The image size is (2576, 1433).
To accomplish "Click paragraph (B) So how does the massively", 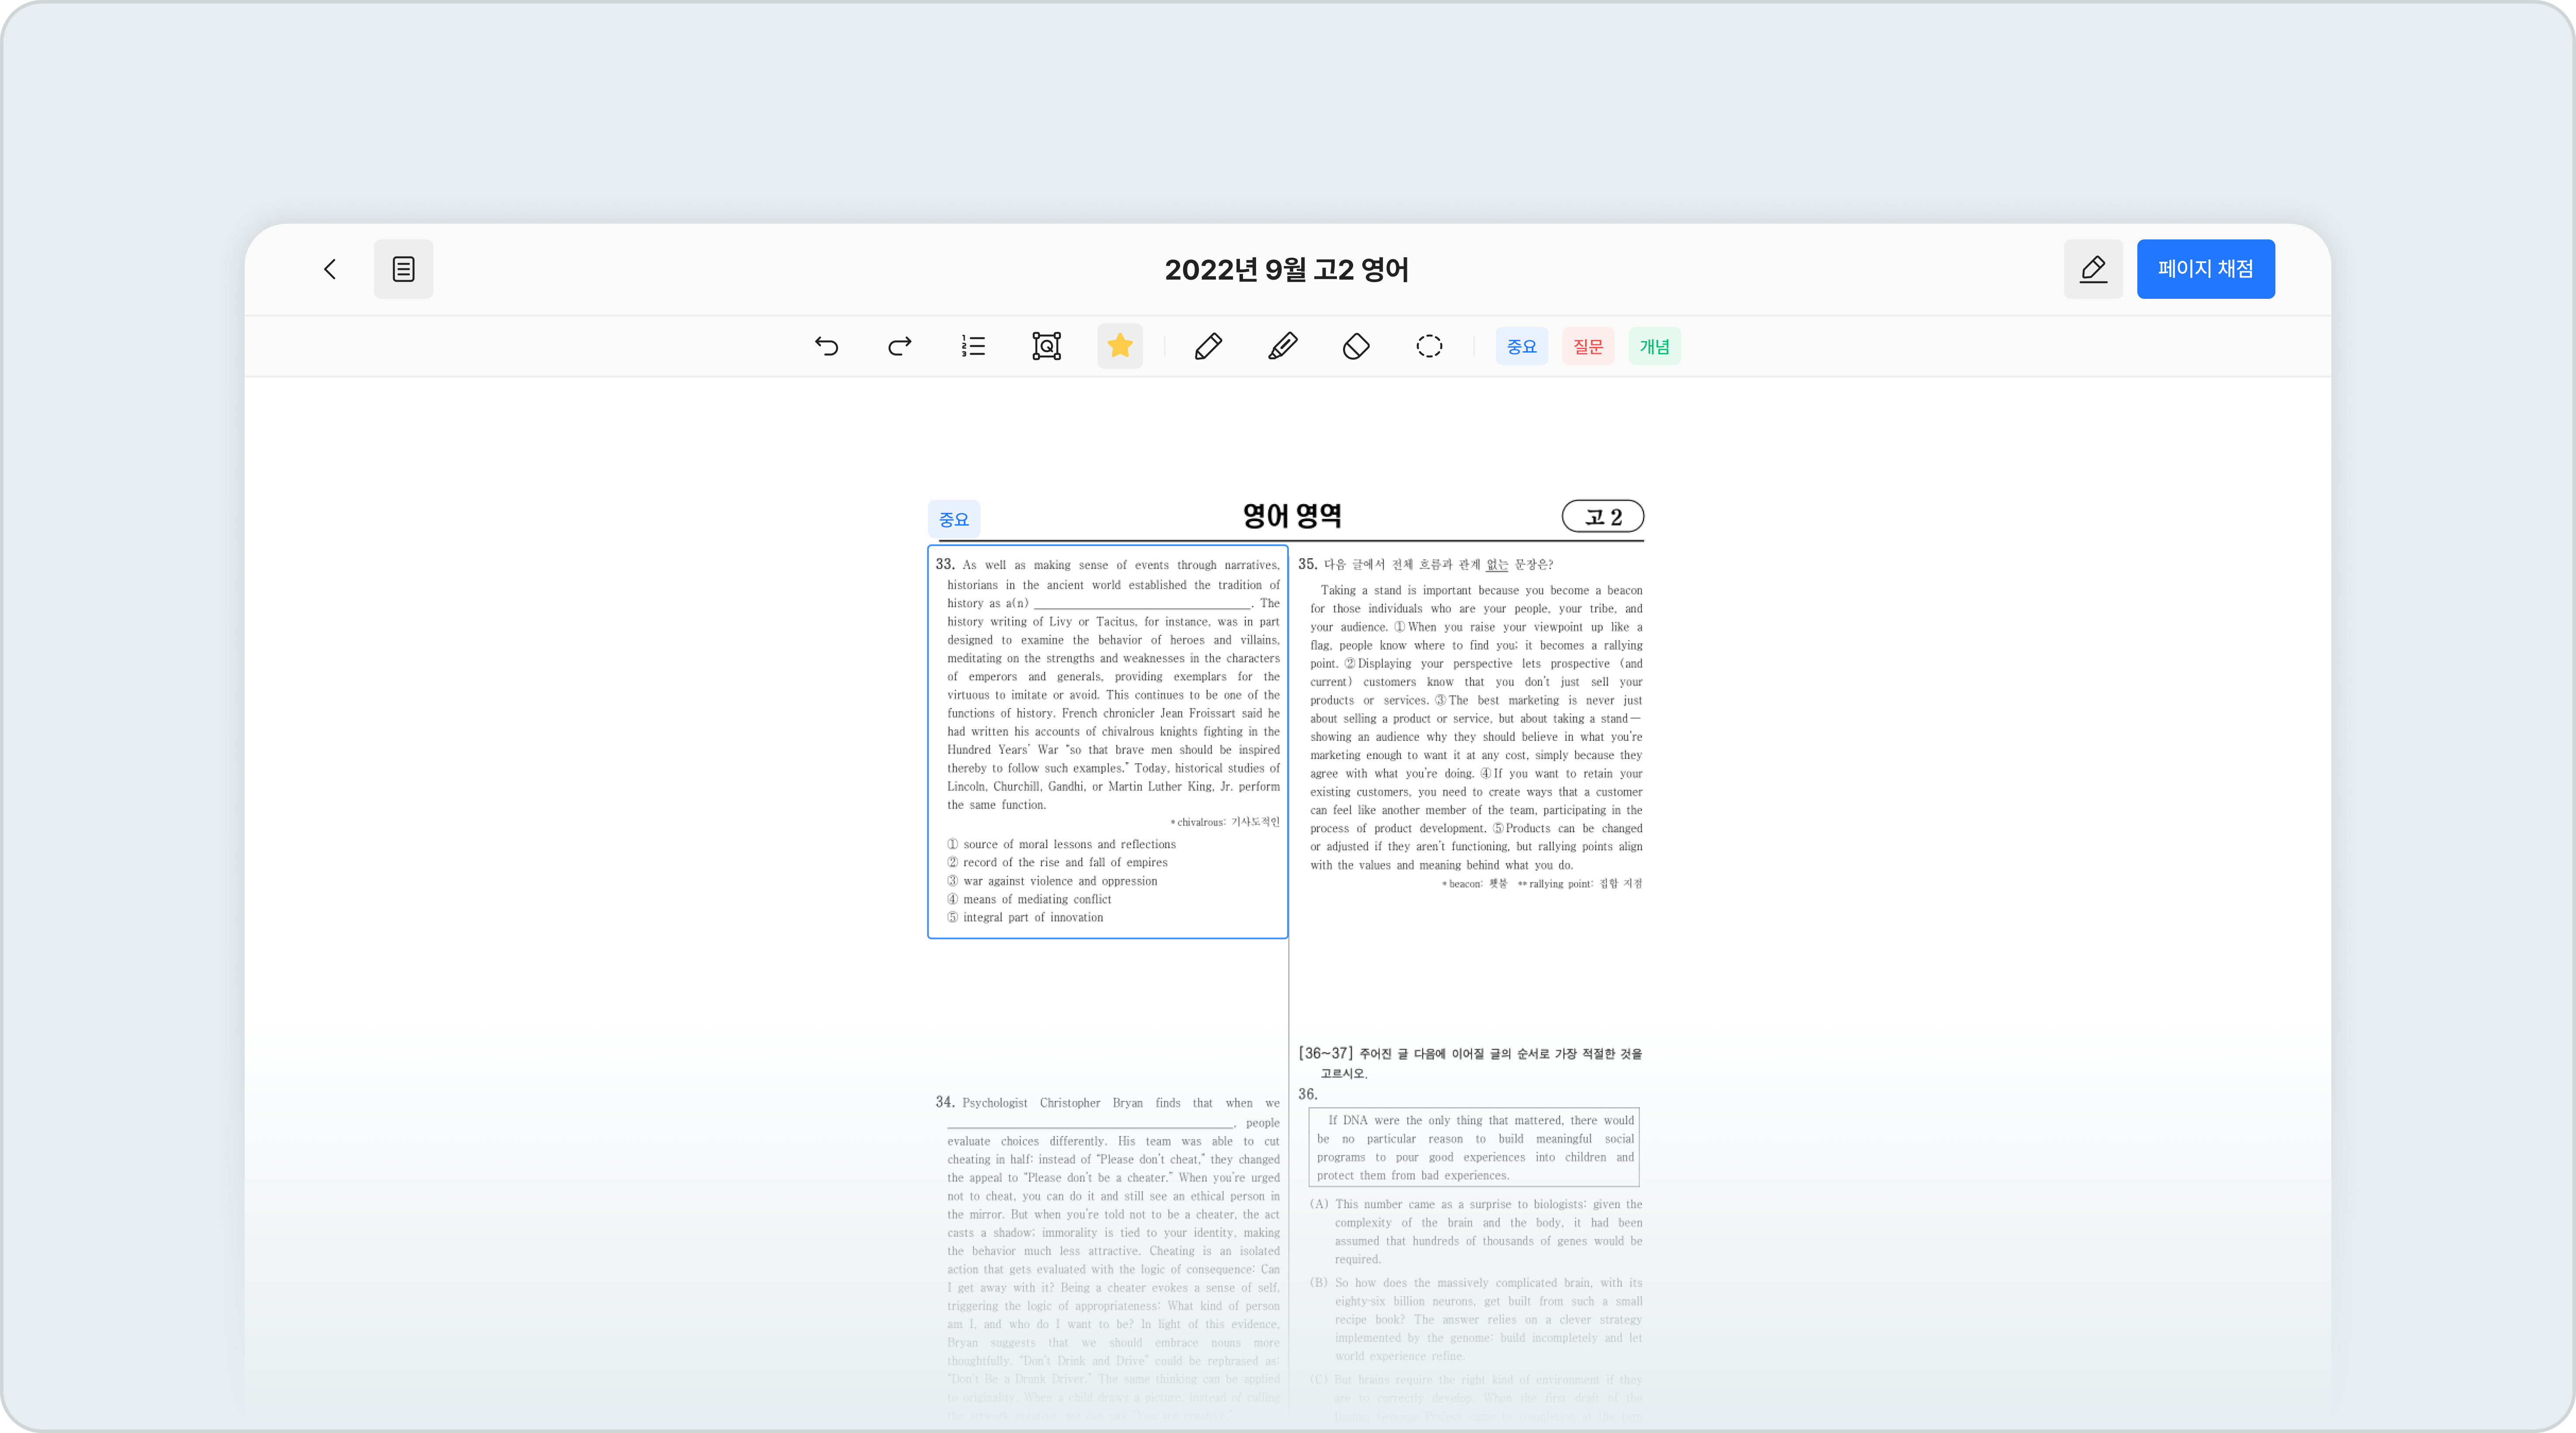I will (x=1476, y=1320).
